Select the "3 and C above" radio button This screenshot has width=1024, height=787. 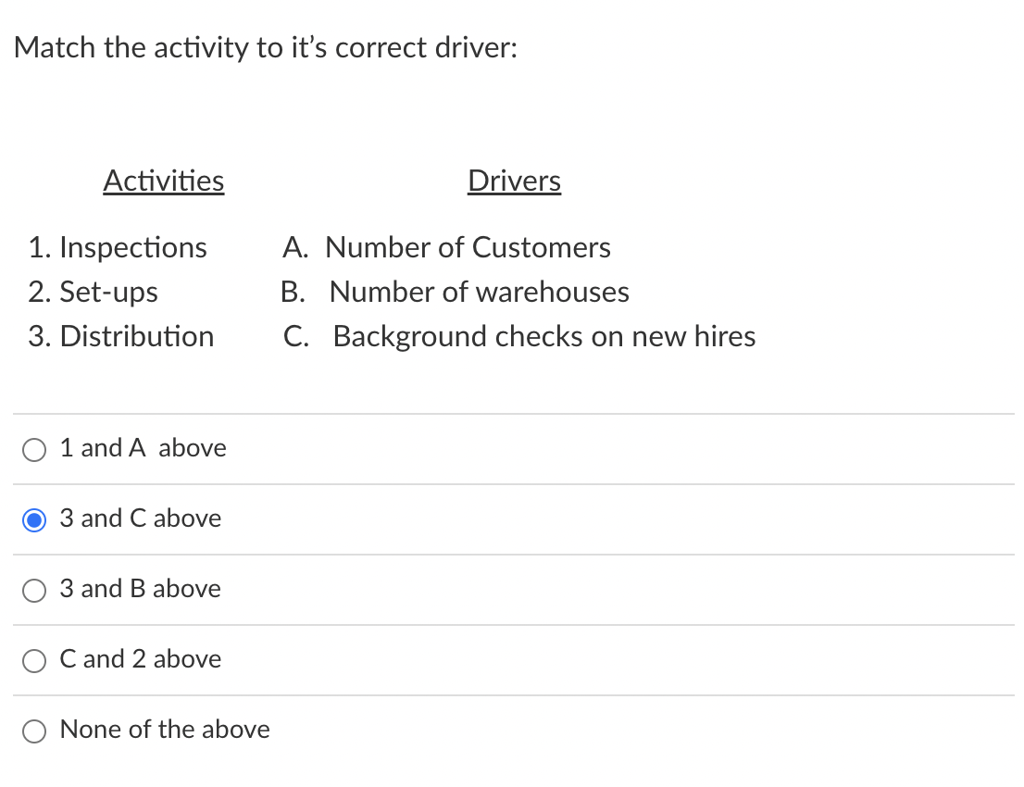(x=34, y=519)
